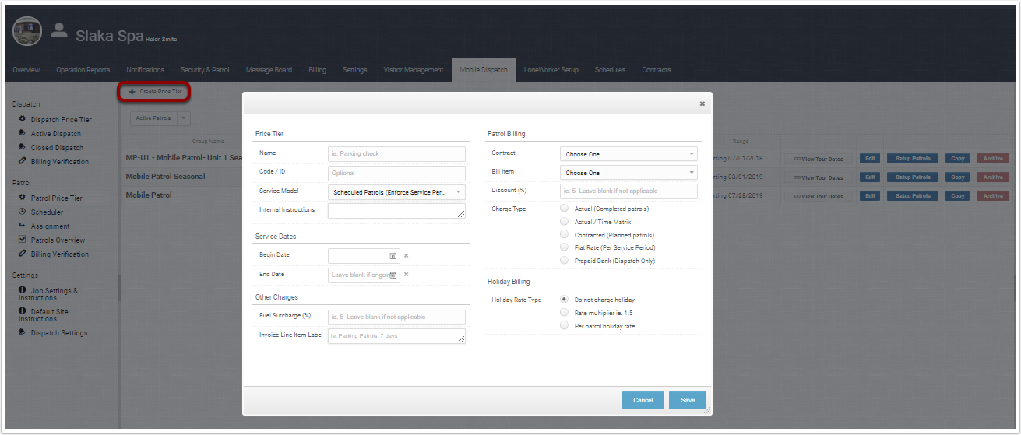Click pencil icon of Billing Verification under Dispatch
1021x435 pixels.
pos(23,161)
